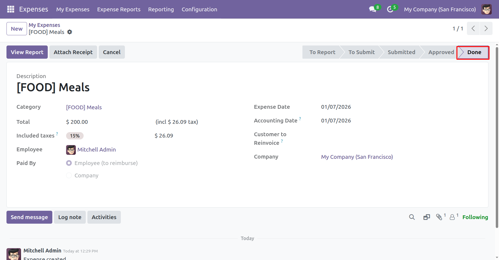
Task: Click the search messages magnifier icon
Action: point(412,217)
